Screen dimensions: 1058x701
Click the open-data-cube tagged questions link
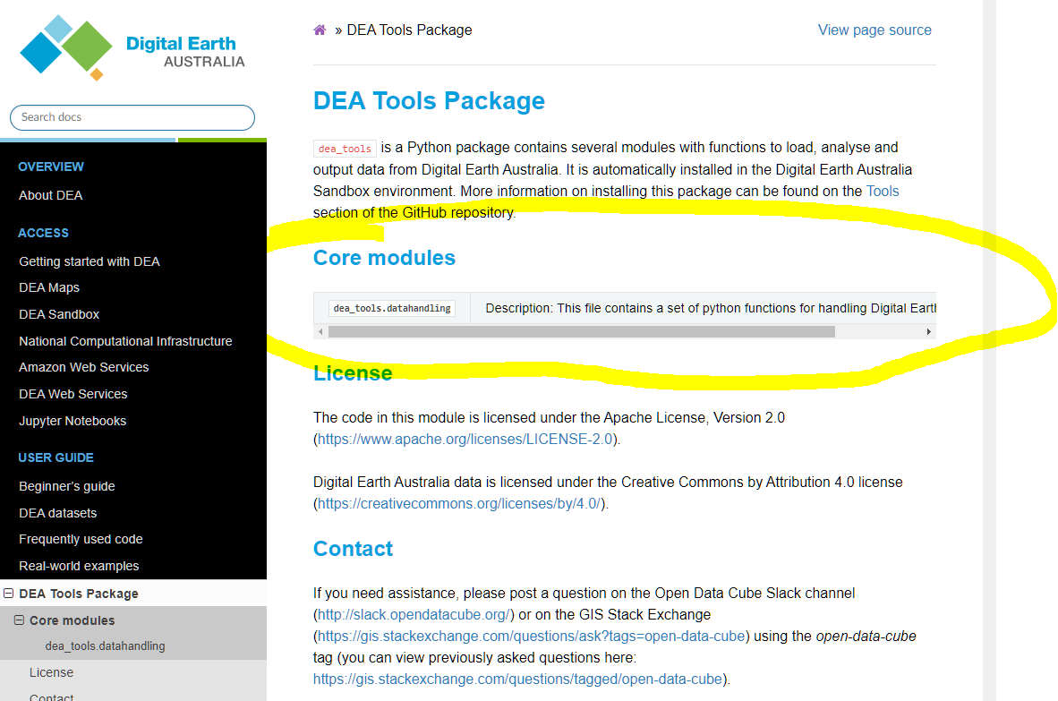tap(516, 679)
